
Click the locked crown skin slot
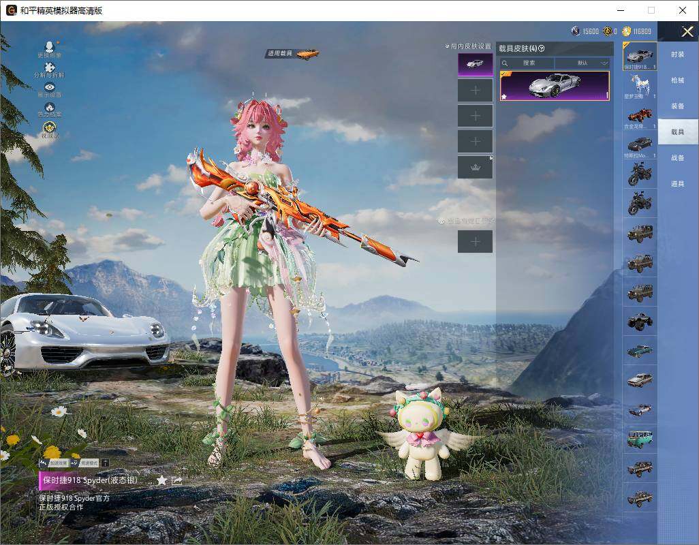[x=476, y=167]
